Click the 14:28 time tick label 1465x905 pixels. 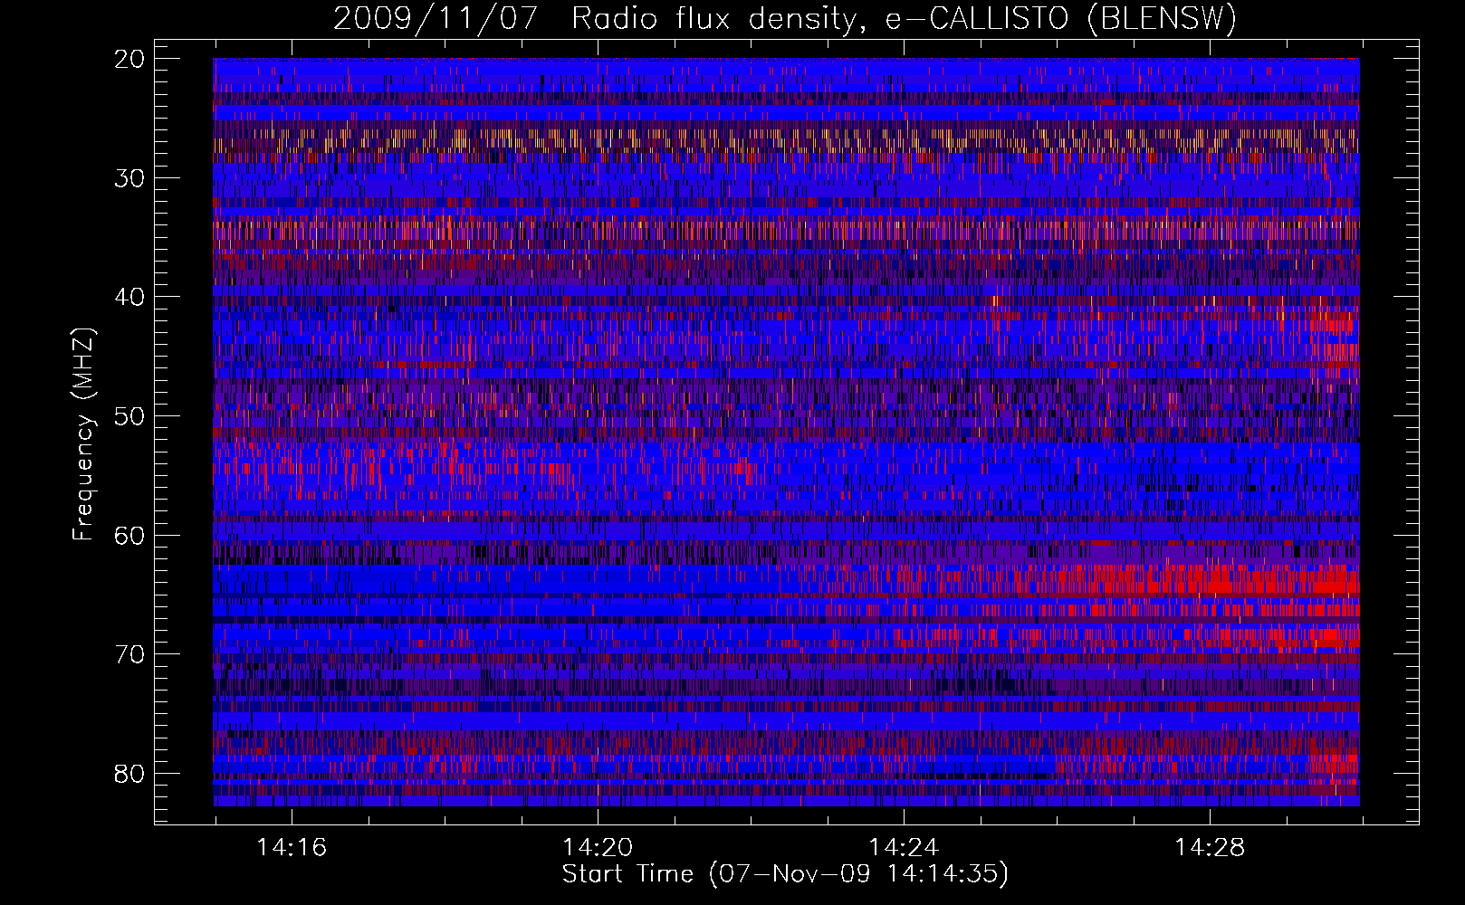tap(1210, 848)
